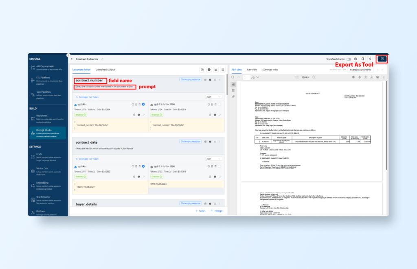
Task: Click the PDF page number input field
Action: pyautogui.click(x=246, y=77)
